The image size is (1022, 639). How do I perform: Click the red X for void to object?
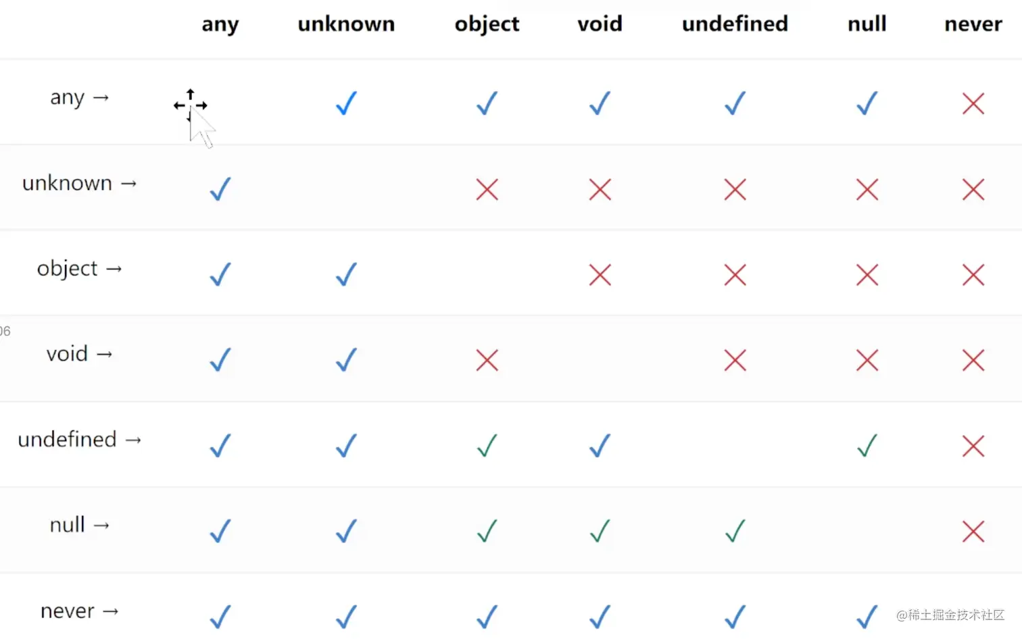click(x=487, y=360)
